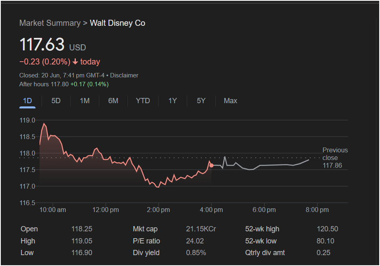The width and height of the screenshot is (380, 266).
Task: Click the P/E ratio value 24.02
Action: [195, 241]
